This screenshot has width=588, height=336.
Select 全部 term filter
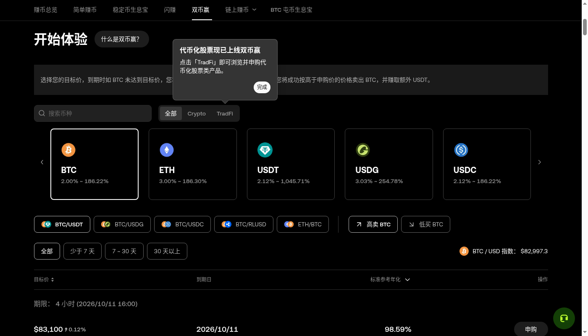pyautogui.click(x=47, y=251)
